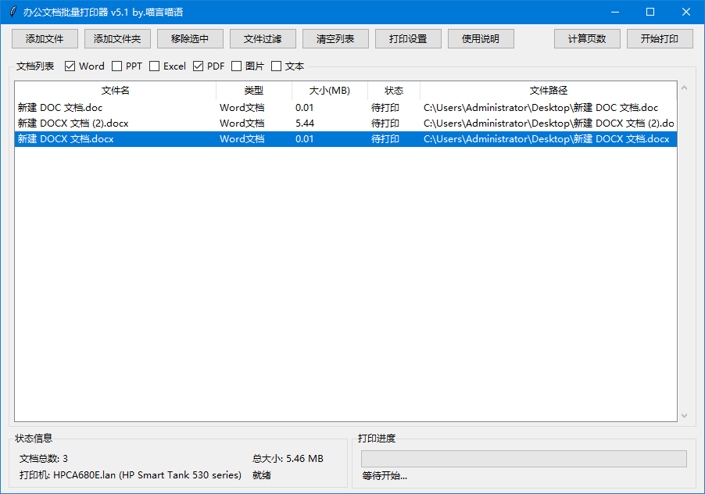The height and width of the screenshot is (494, 705).
Task: Uncheck the Word filter checkbox
Action: pos(70,66)
